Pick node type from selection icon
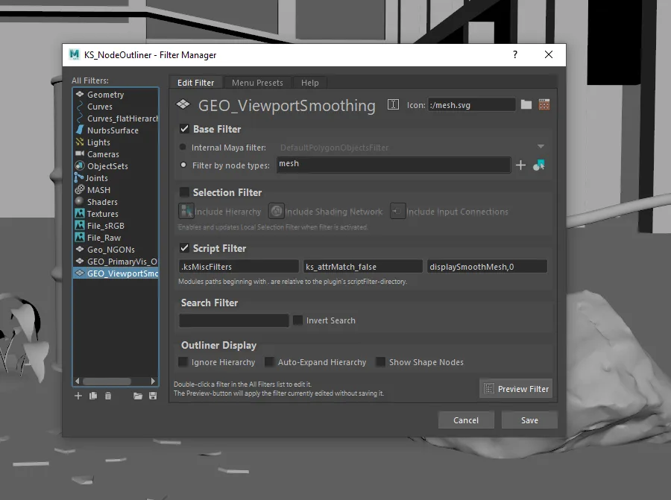The height and width of the screenshot is (500, 671). pos(539,165)
